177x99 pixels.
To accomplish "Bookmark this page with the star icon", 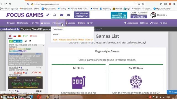I will (143, 4).
